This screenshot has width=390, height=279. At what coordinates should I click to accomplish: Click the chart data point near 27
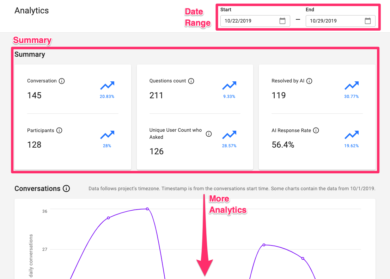264,245
